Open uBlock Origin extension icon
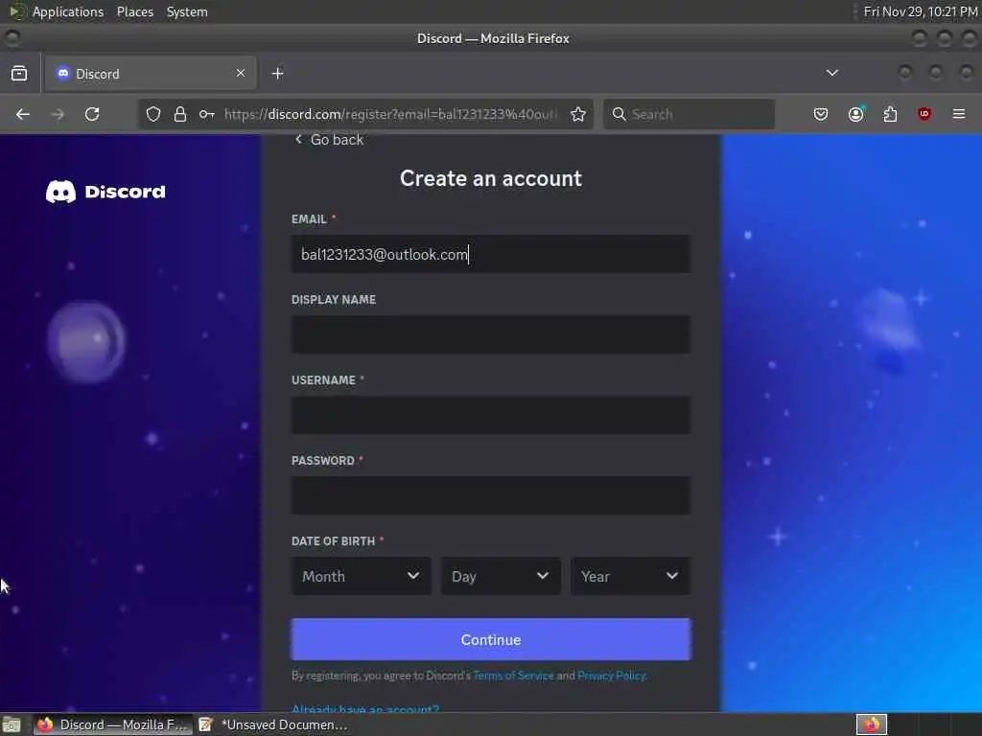Image resolution: width=982 pixels, height=736 pixels. tap(924, 114)
